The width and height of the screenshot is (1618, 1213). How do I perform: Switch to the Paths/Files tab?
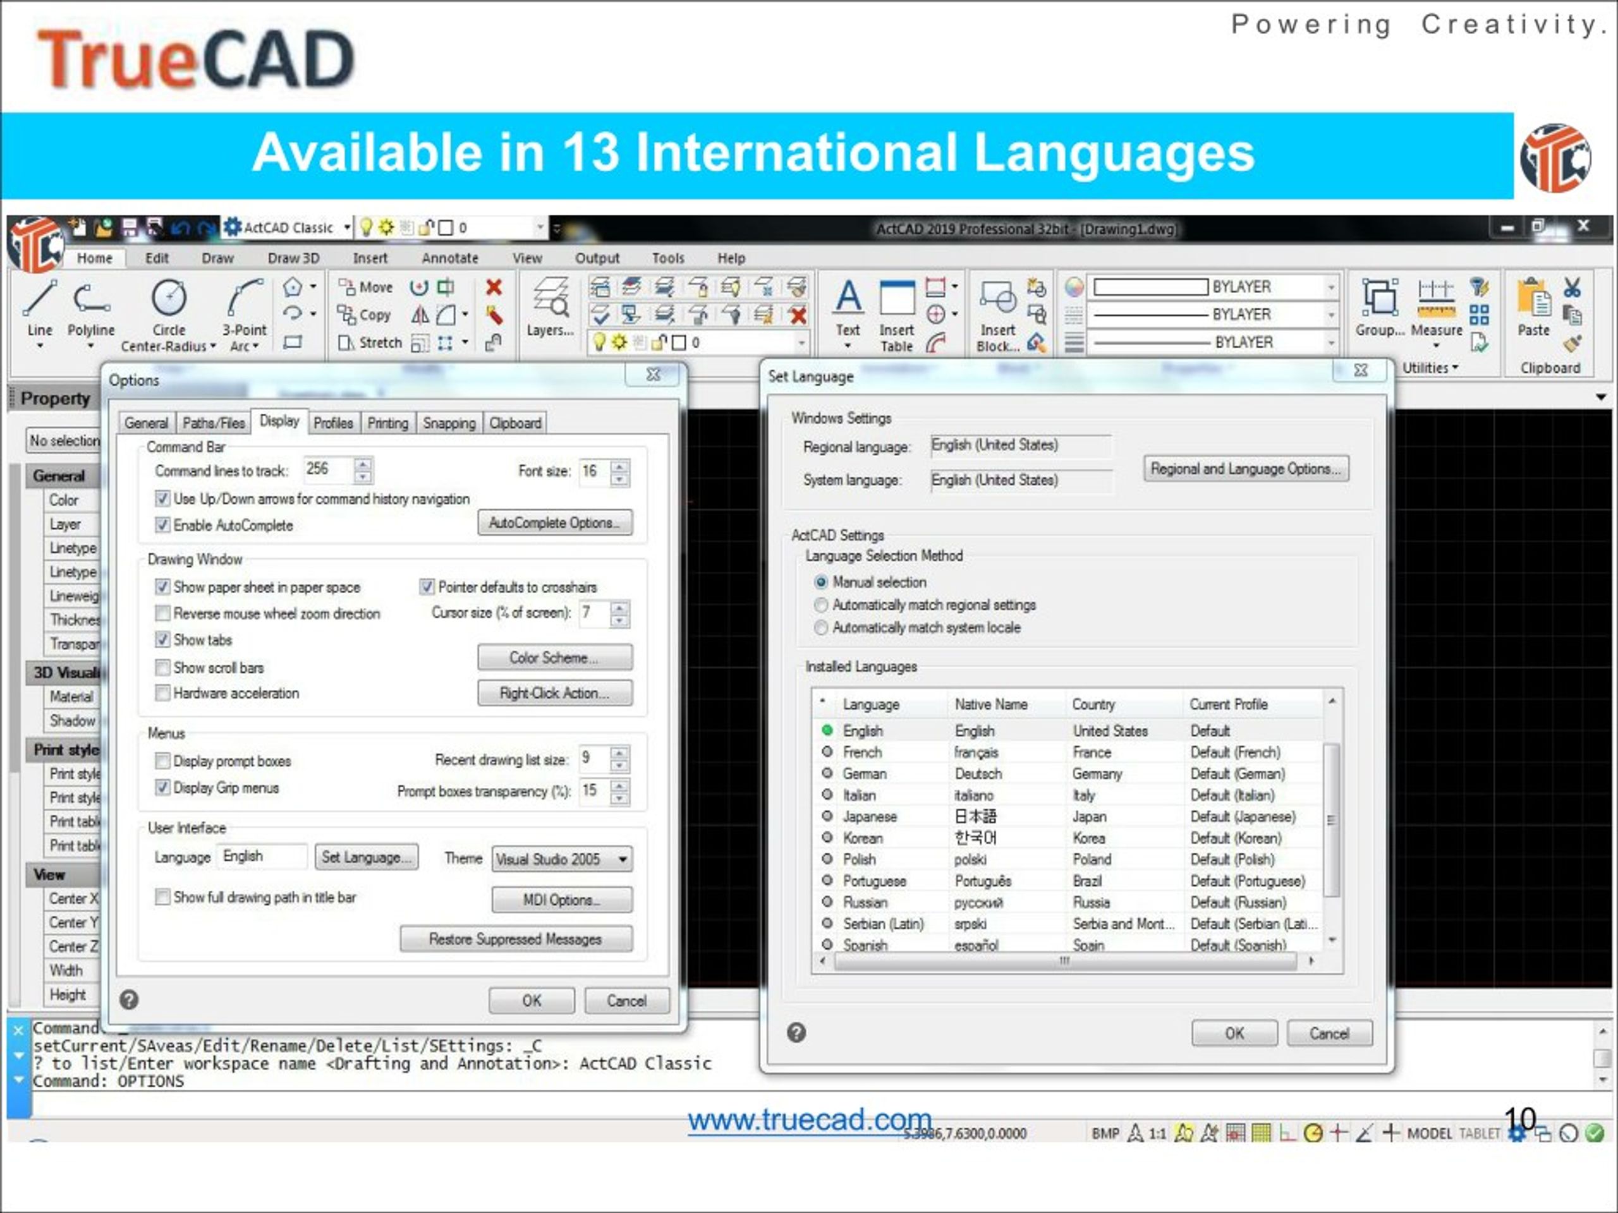pyautogui.click(x=214, y=423)
